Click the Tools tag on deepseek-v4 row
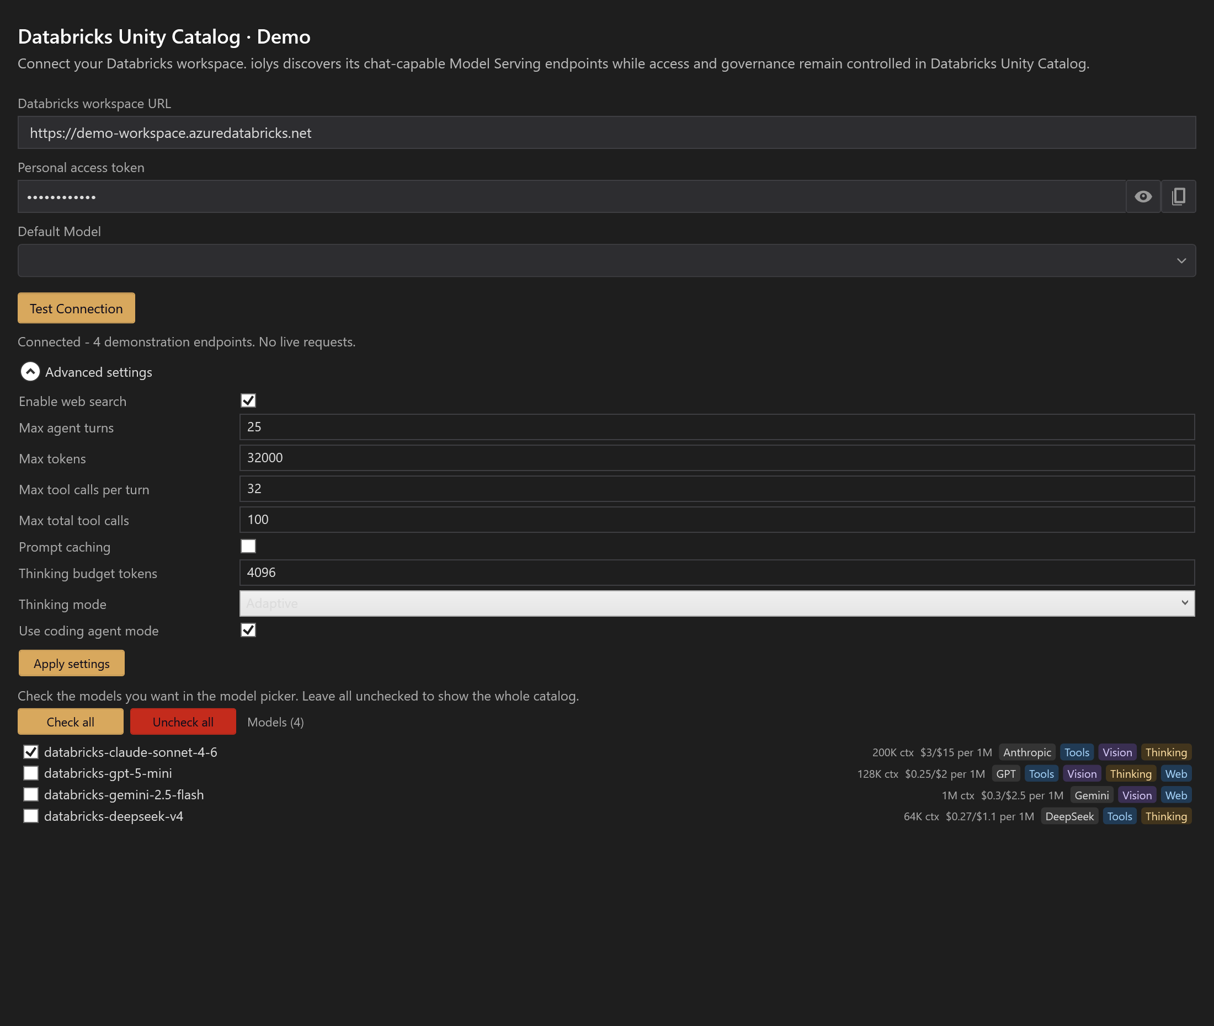This screenshot has width=1214, height=1026. point(1120,816)
